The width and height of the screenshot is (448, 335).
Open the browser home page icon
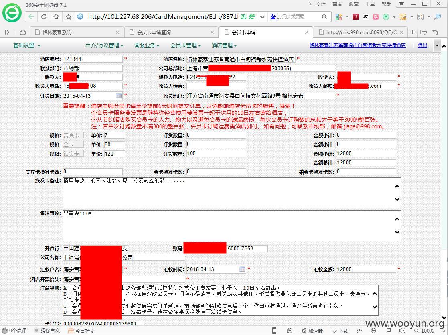(x=56, y=16)
